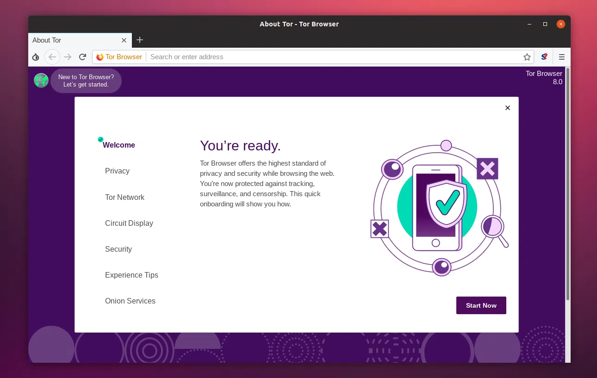Image resolution: width=597 pixels, height=378 pixels.
Task: Click the "You're ready." heading
Action: pyautogui.click(x=240, y=146)
